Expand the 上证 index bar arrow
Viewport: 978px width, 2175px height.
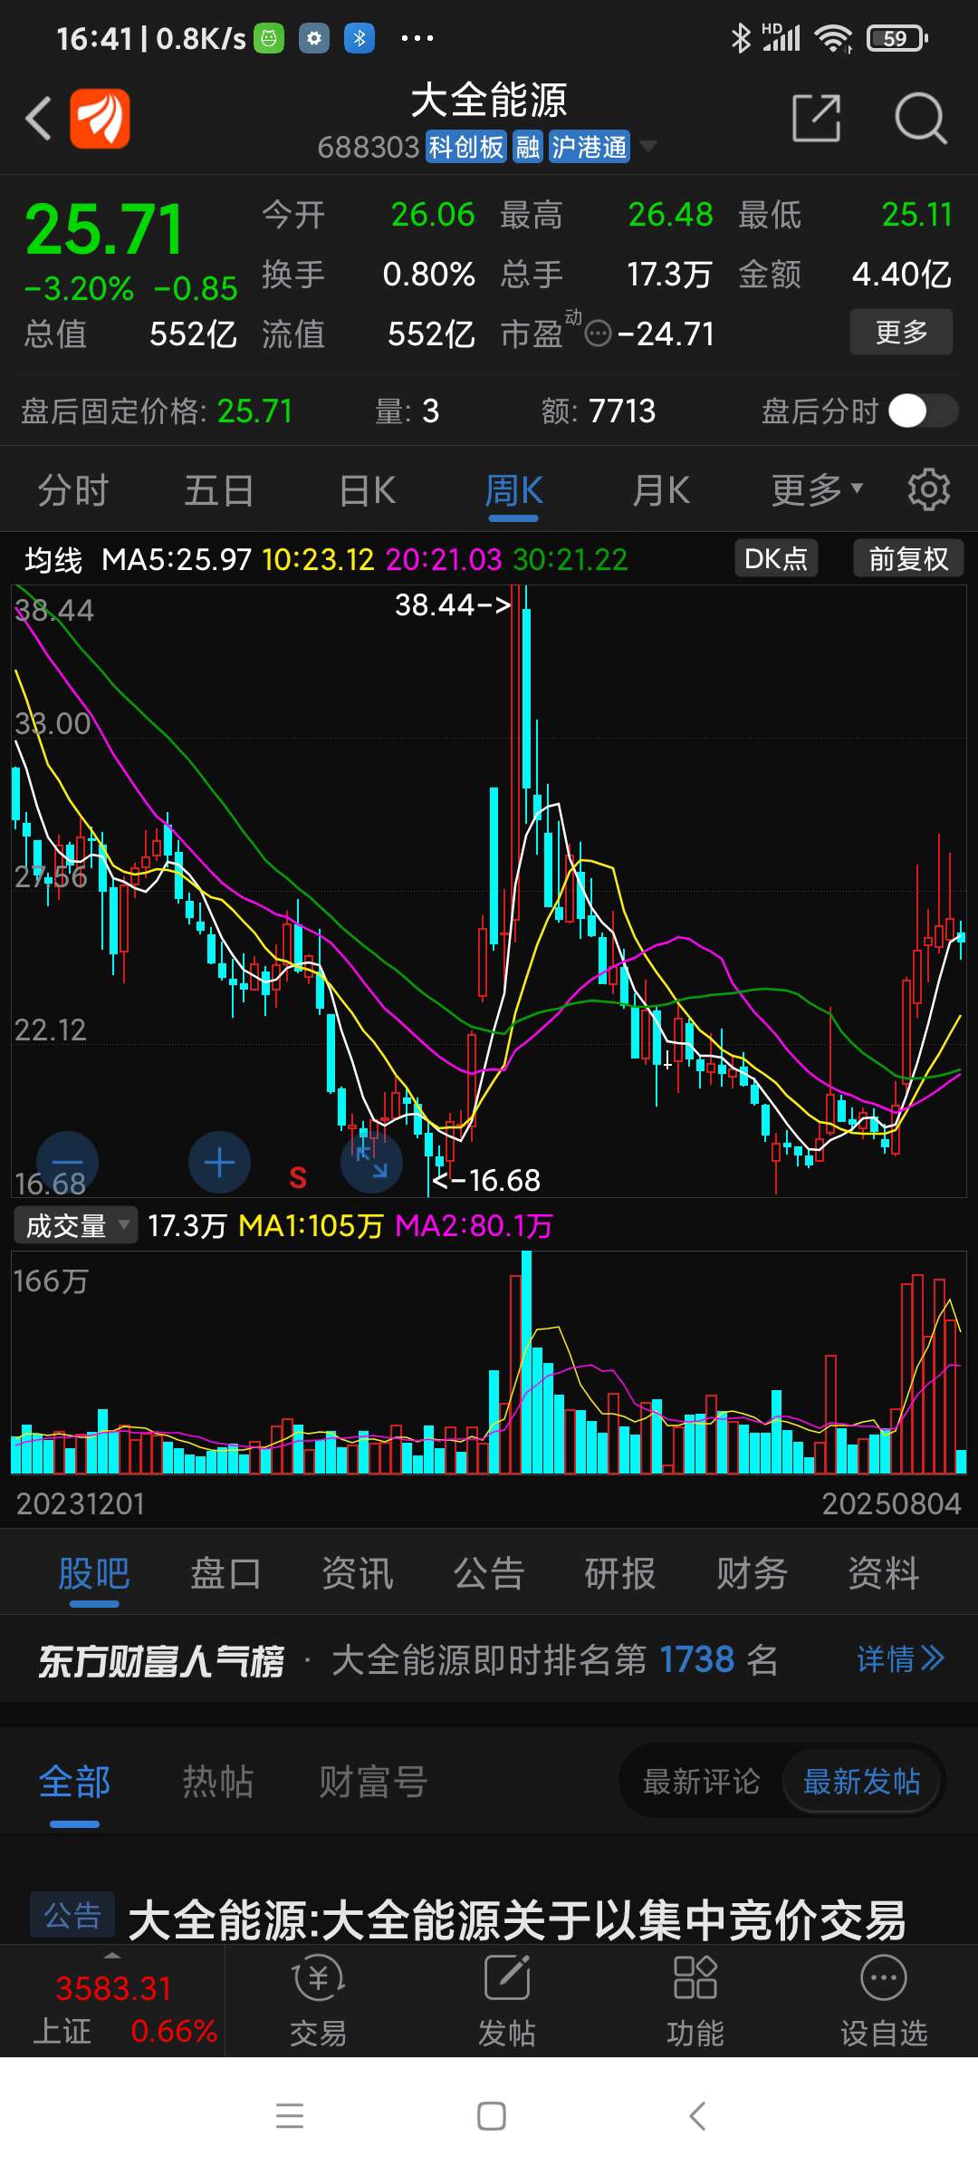point(112,1955)
